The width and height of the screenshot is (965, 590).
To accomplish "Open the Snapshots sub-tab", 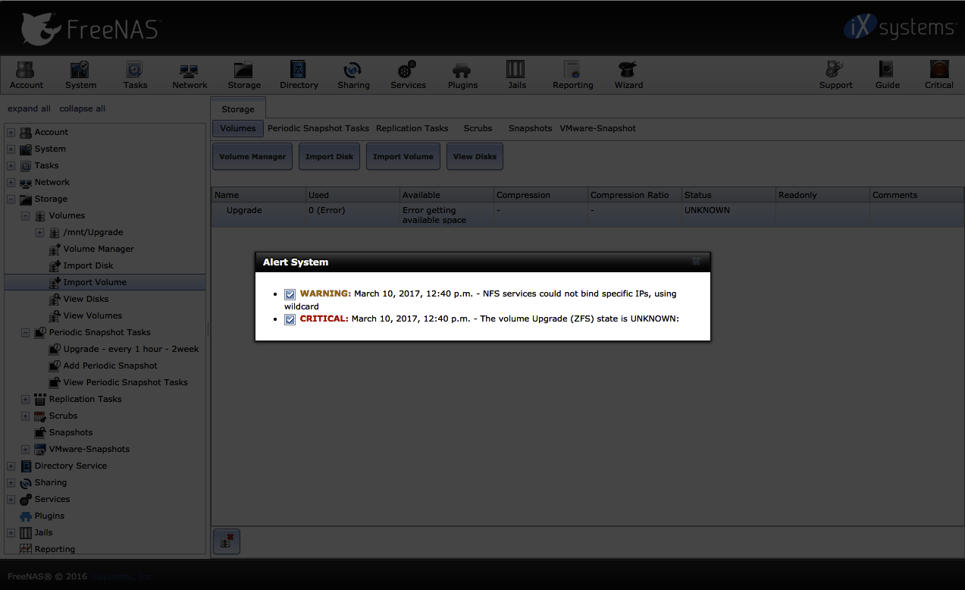I will click(530, 128).
